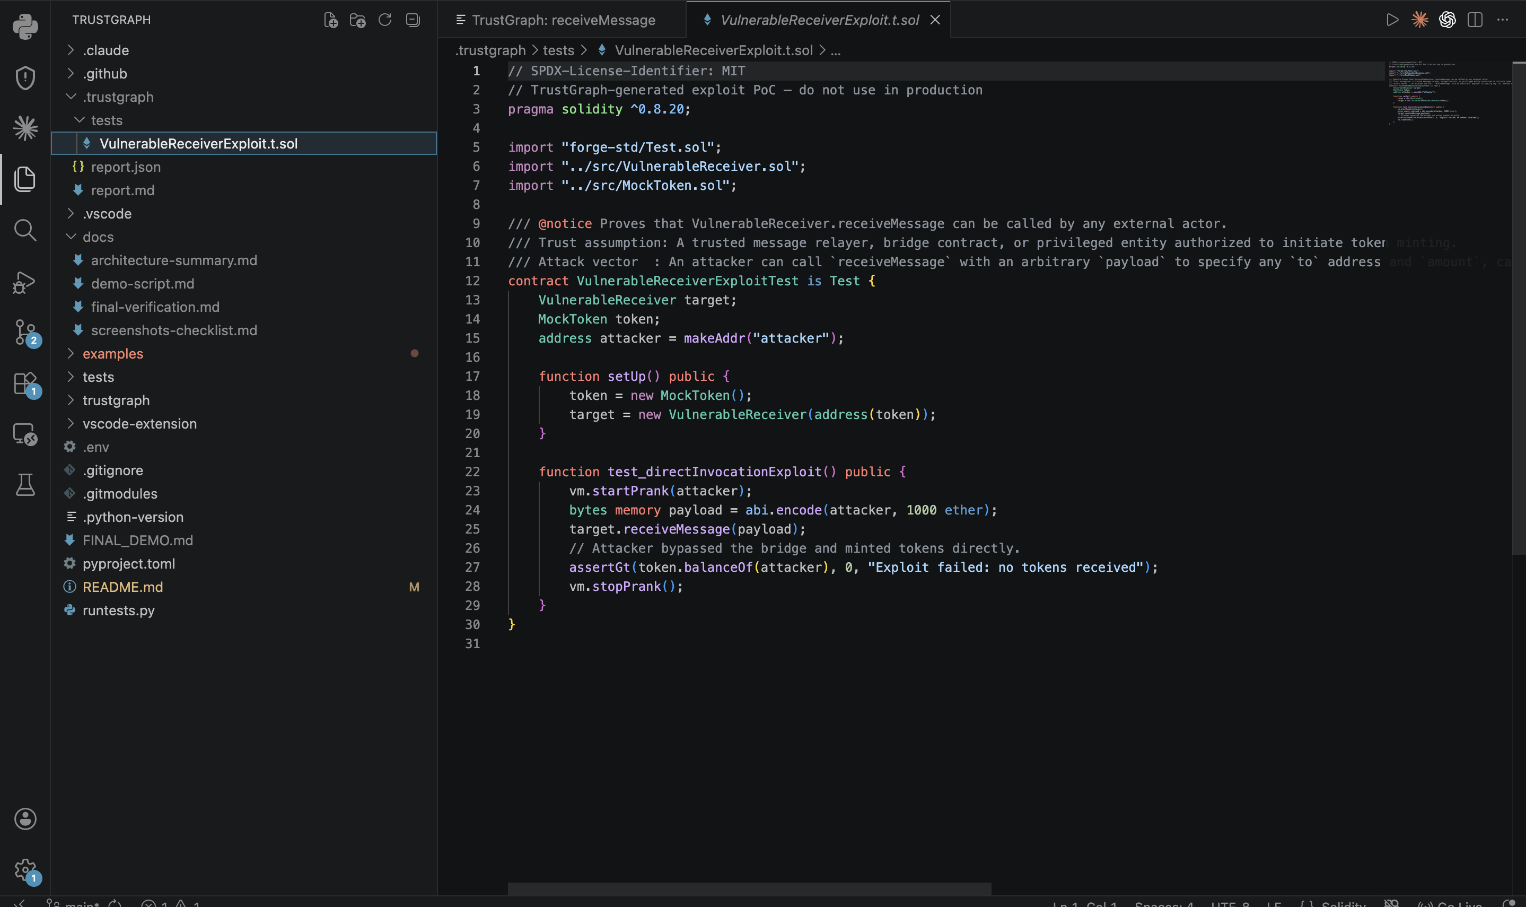Screen dimensions: 1526x907
Task: Open the editor More Actions ellipsis
Action: tap(1502, 20)
